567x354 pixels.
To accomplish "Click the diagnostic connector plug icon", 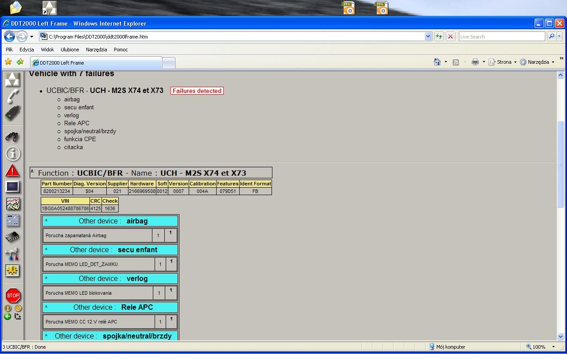I will tap(12, 113).
